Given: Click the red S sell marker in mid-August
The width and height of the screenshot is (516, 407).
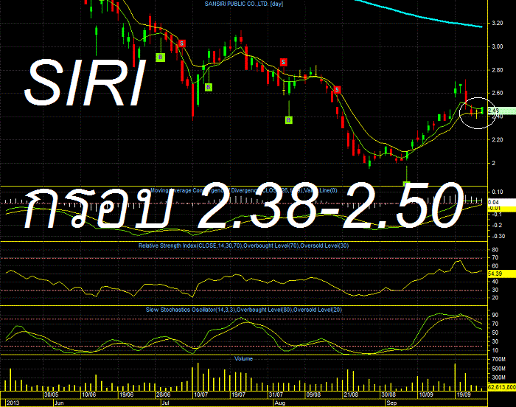Looking at the screenshot, I should point(337,89).
